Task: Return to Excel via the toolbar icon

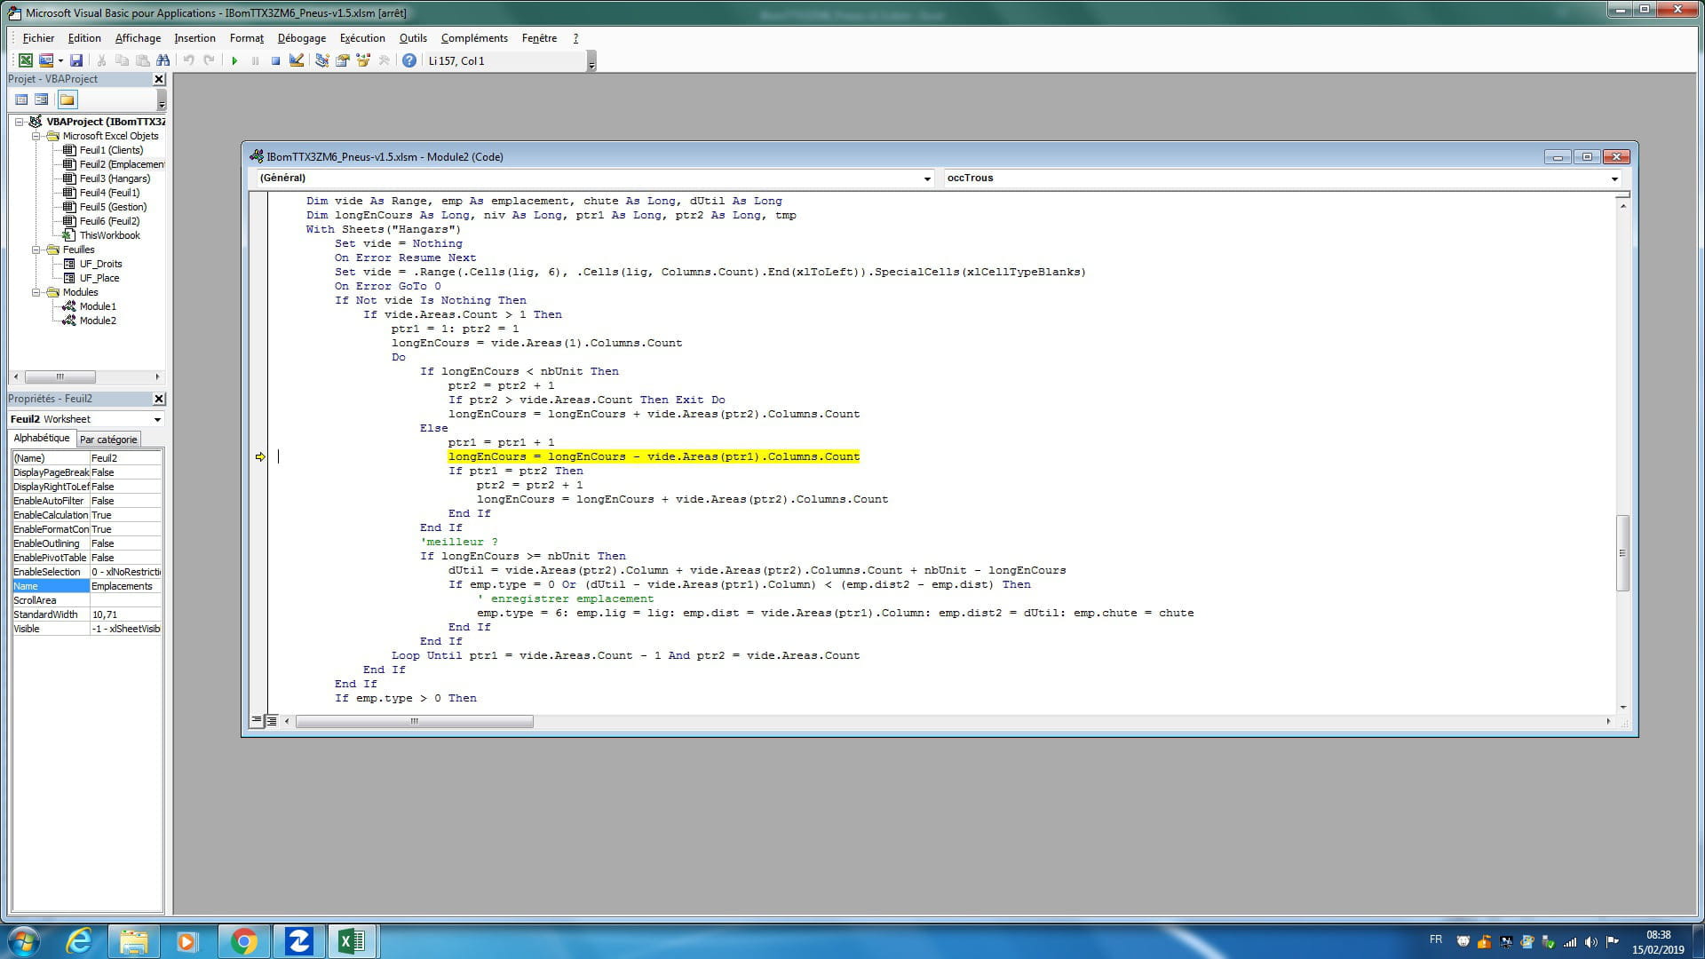Action: 26,61
